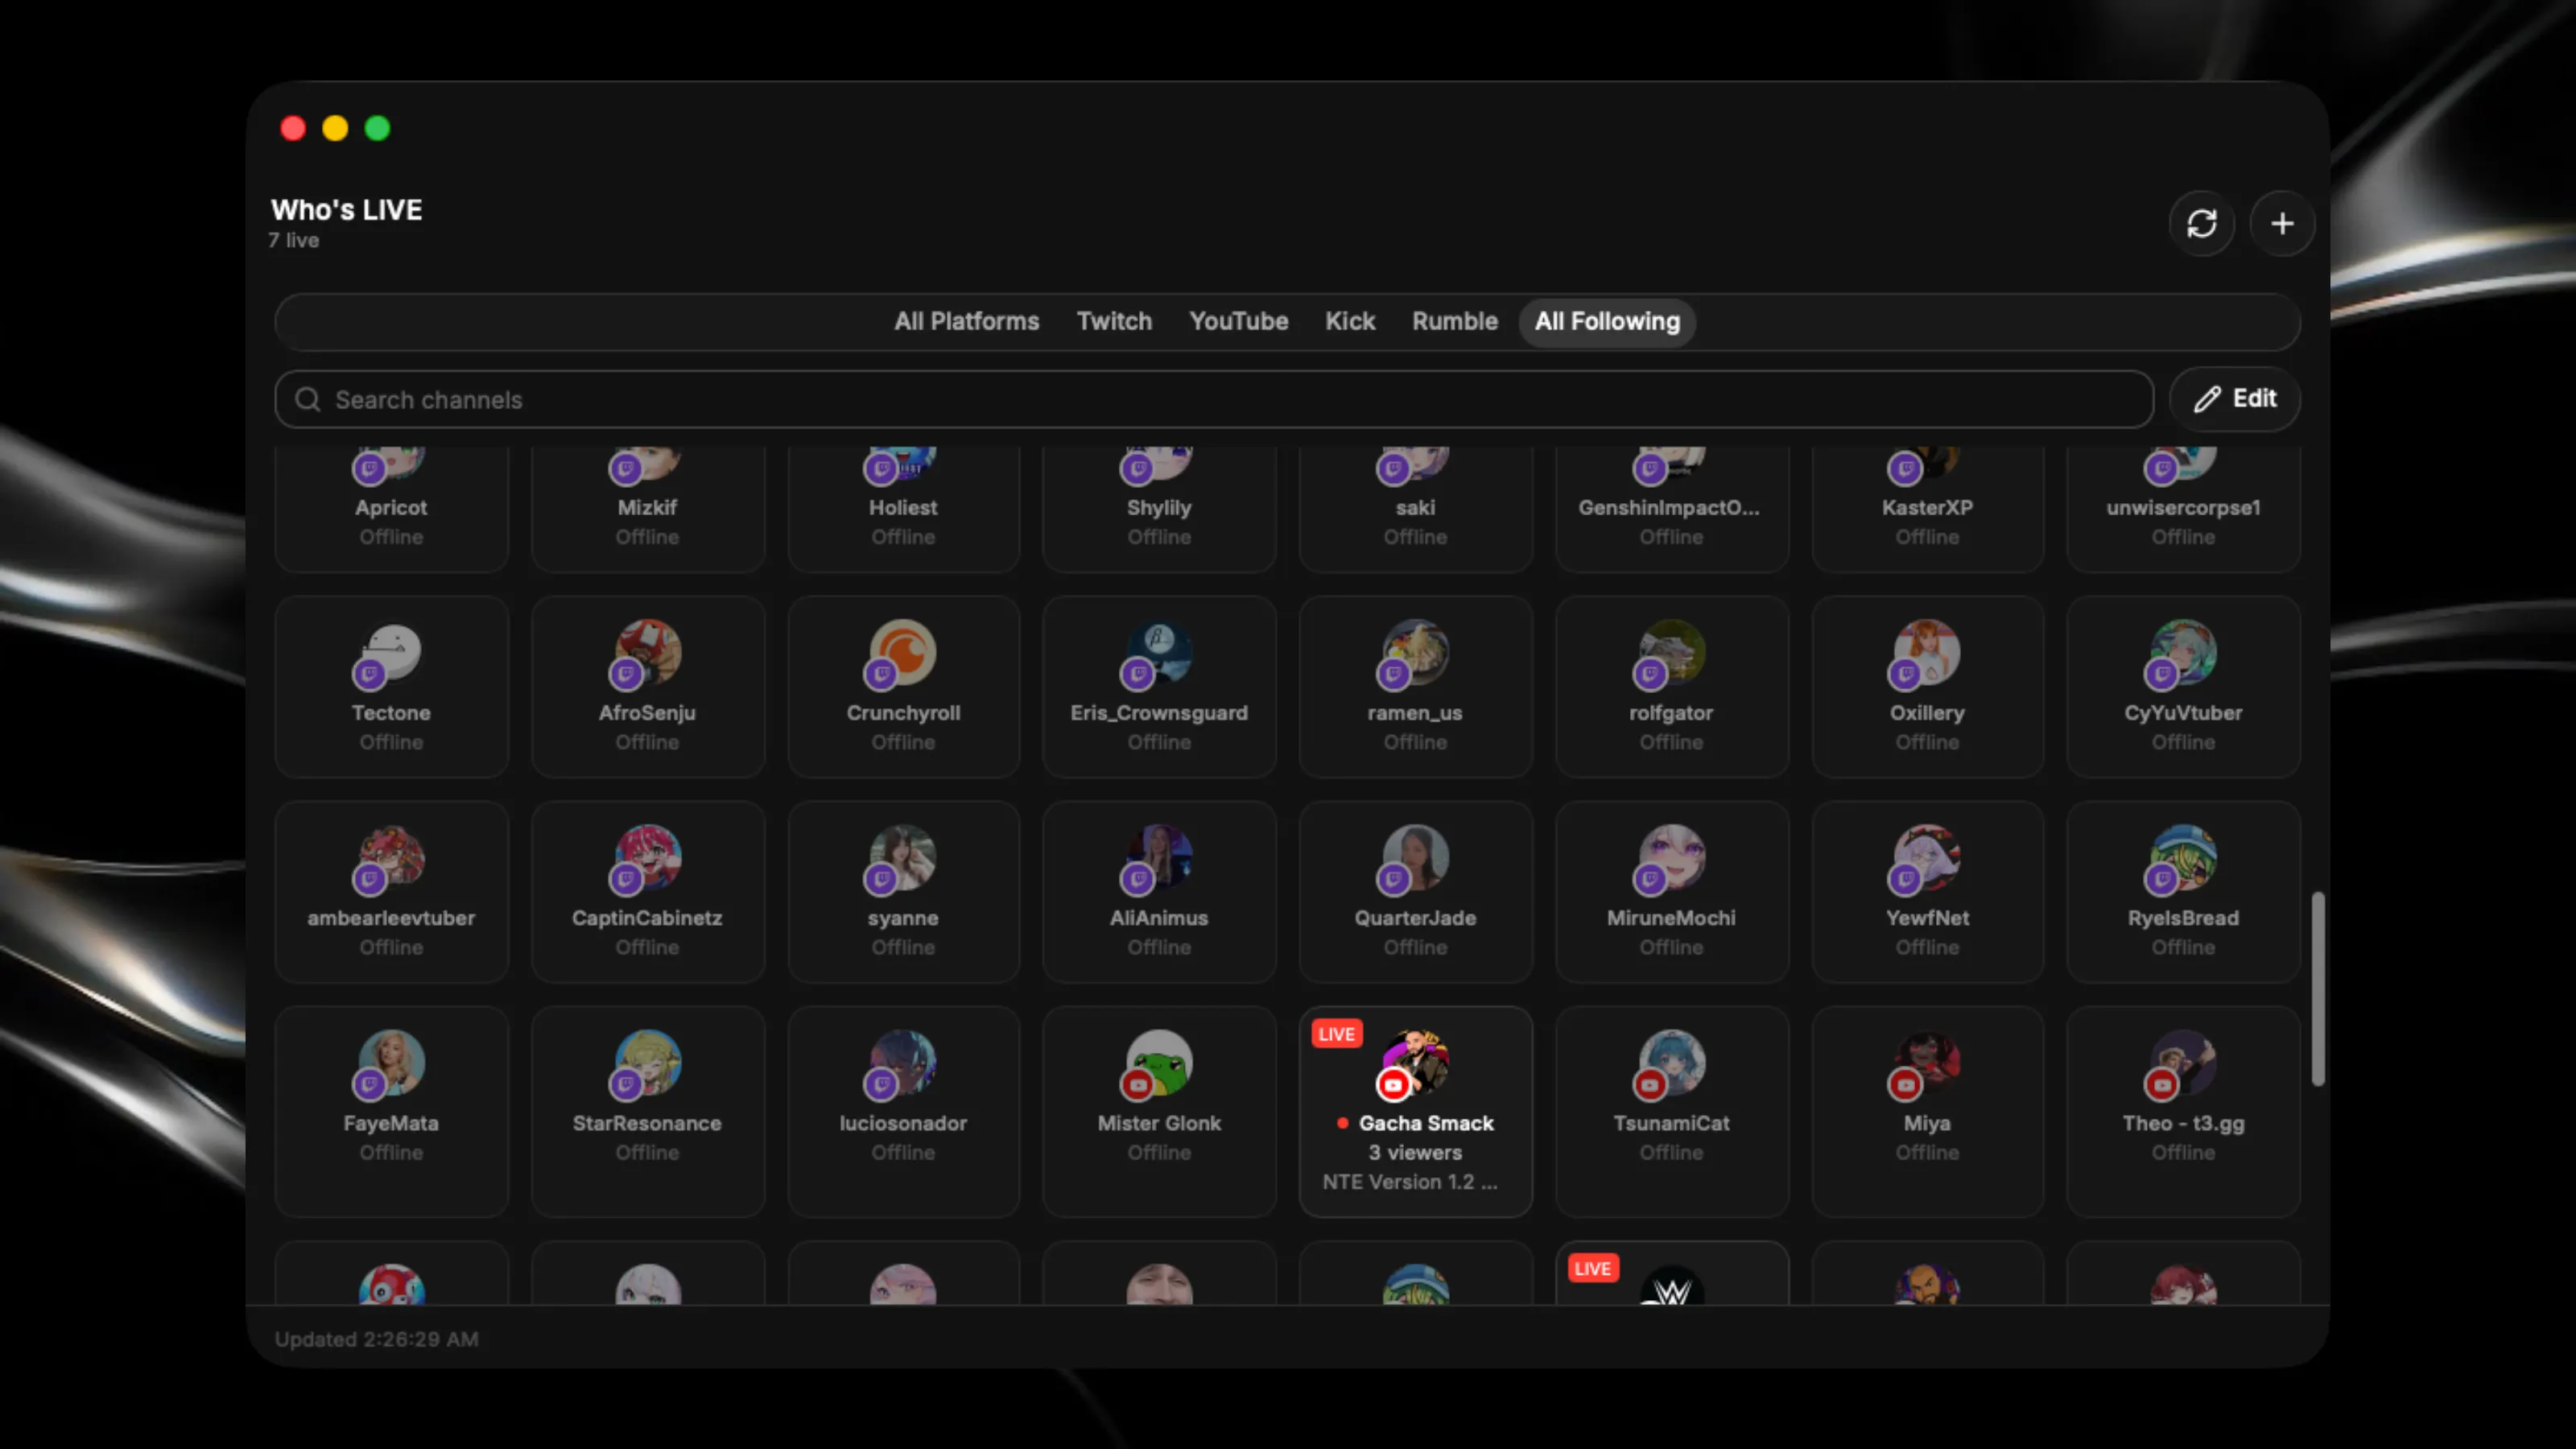The height and width of the screenshot is (1449, 2576).
Task: Click the saki channel name
Action: coord(1415,507)
